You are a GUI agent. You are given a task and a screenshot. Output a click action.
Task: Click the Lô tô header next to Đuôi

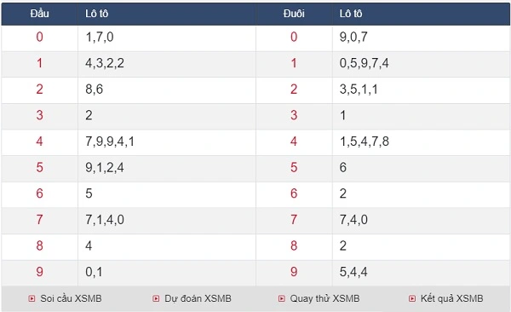coord(351,14)
